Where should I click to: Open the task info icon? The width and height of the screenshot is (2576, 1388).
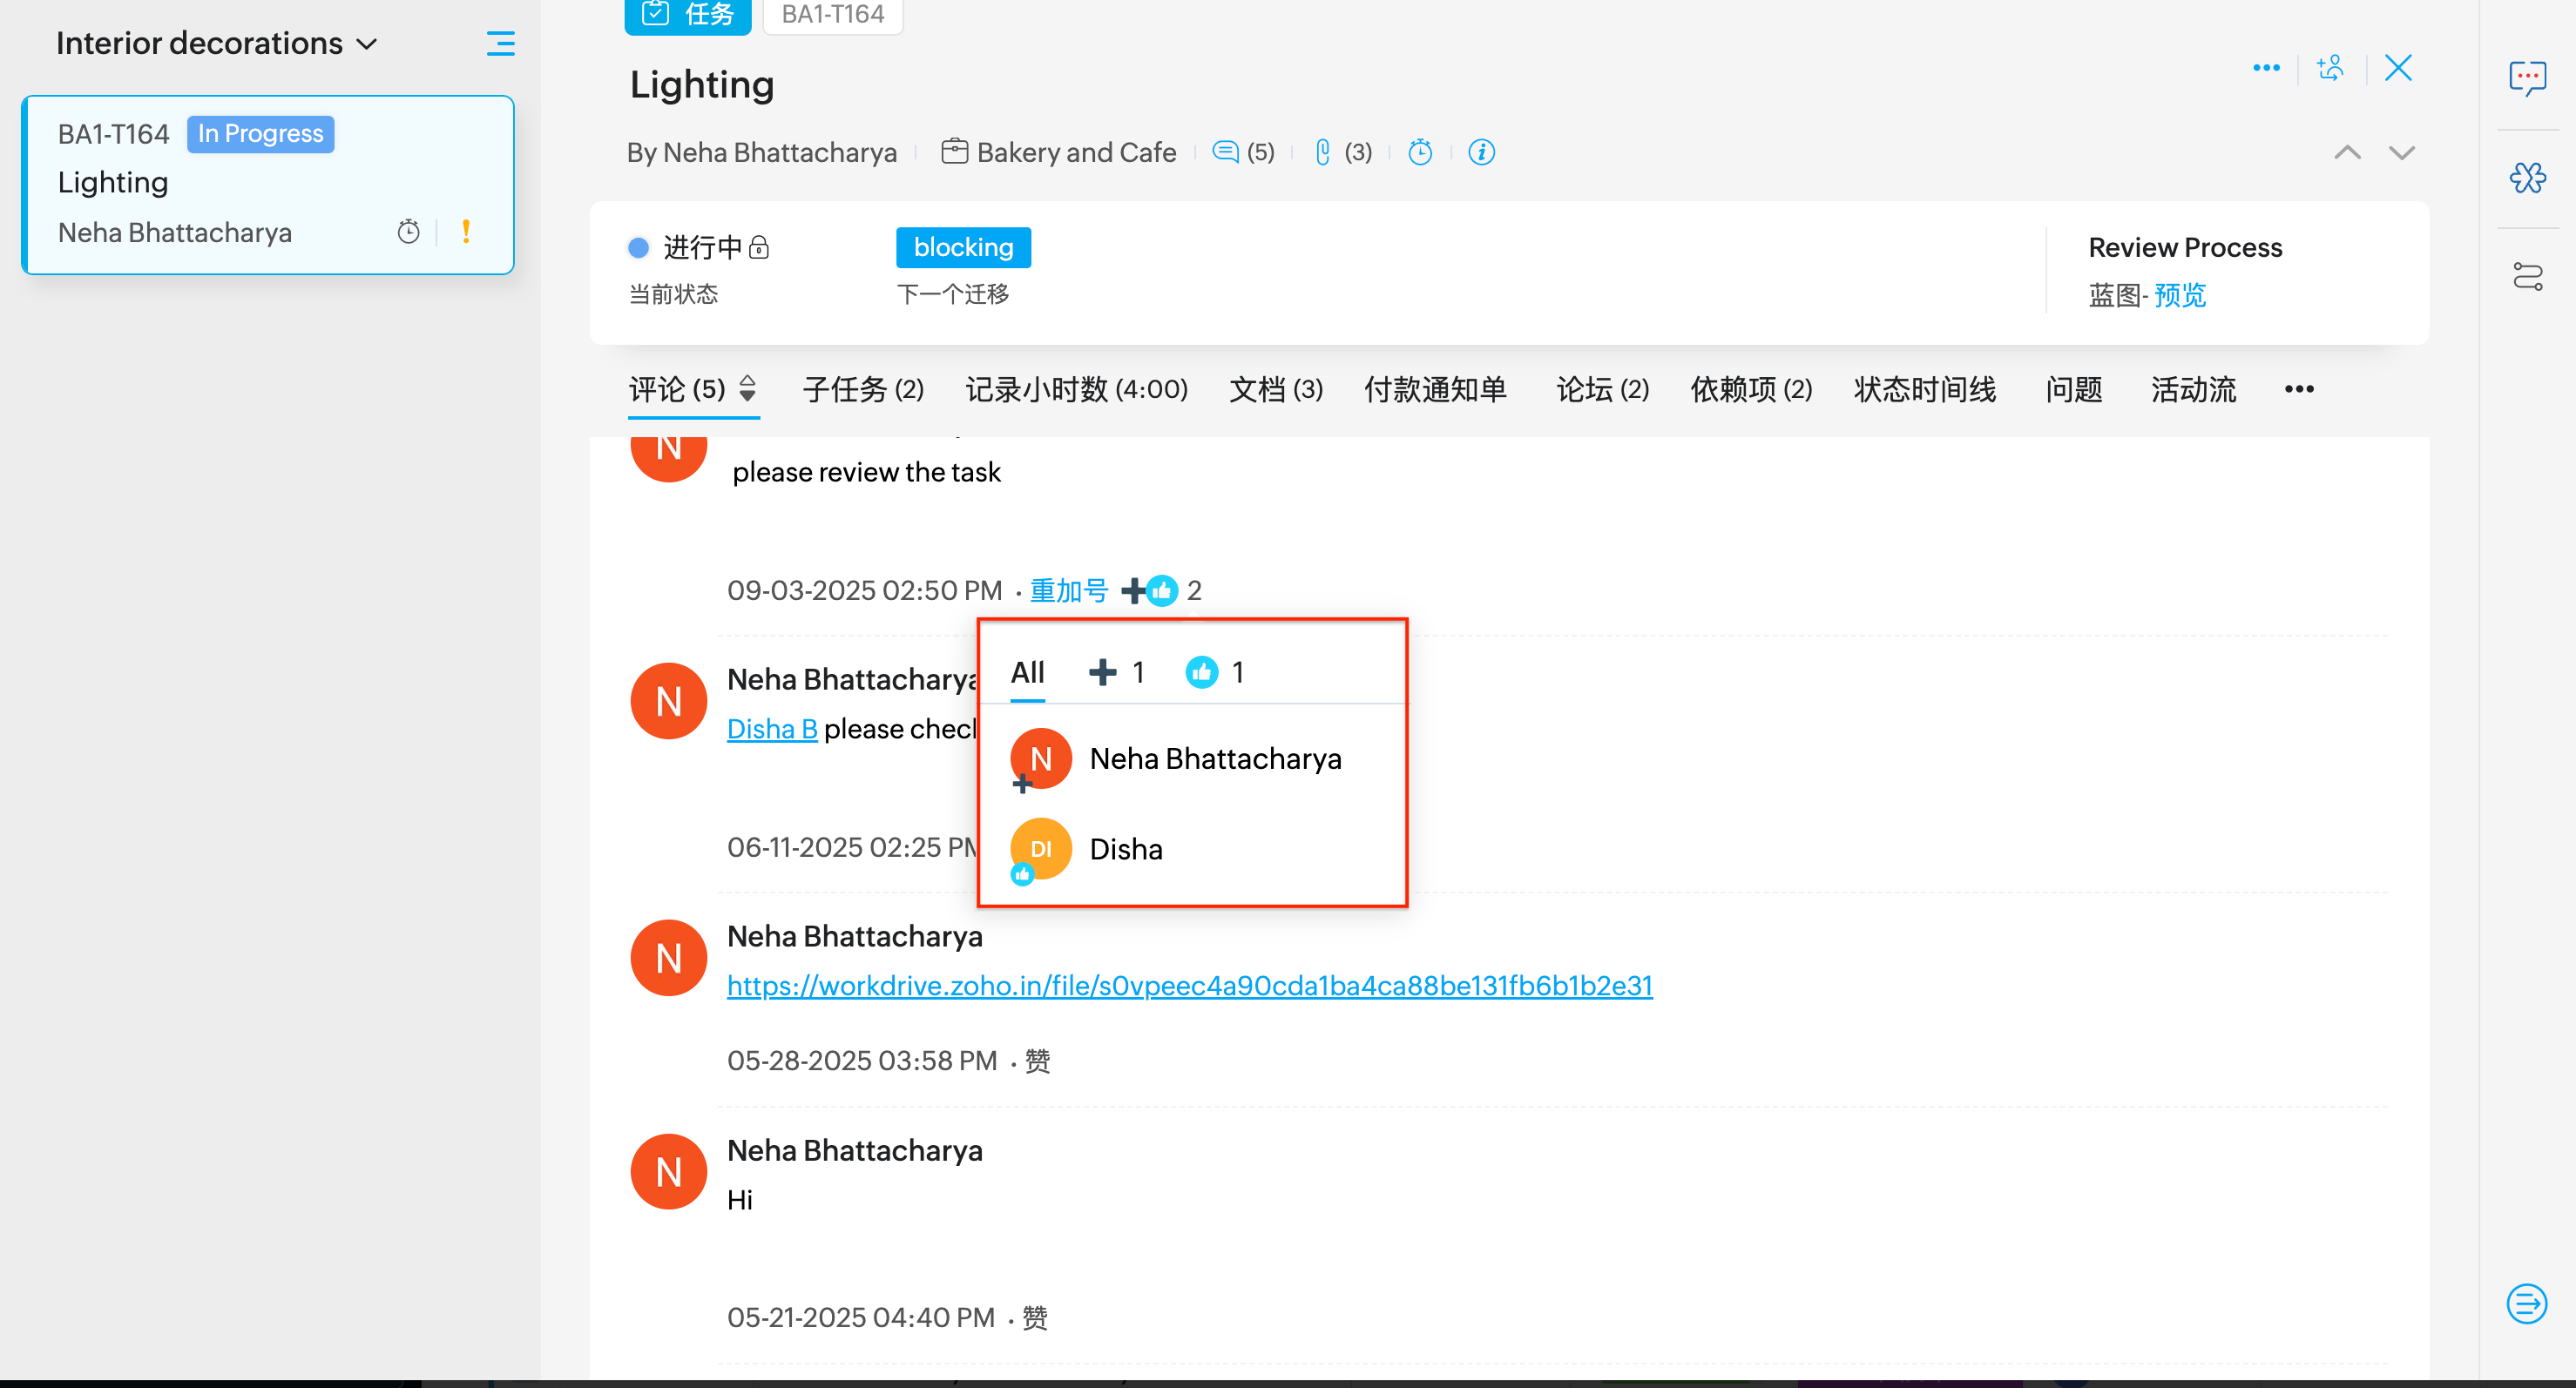tap(1481, 152)
